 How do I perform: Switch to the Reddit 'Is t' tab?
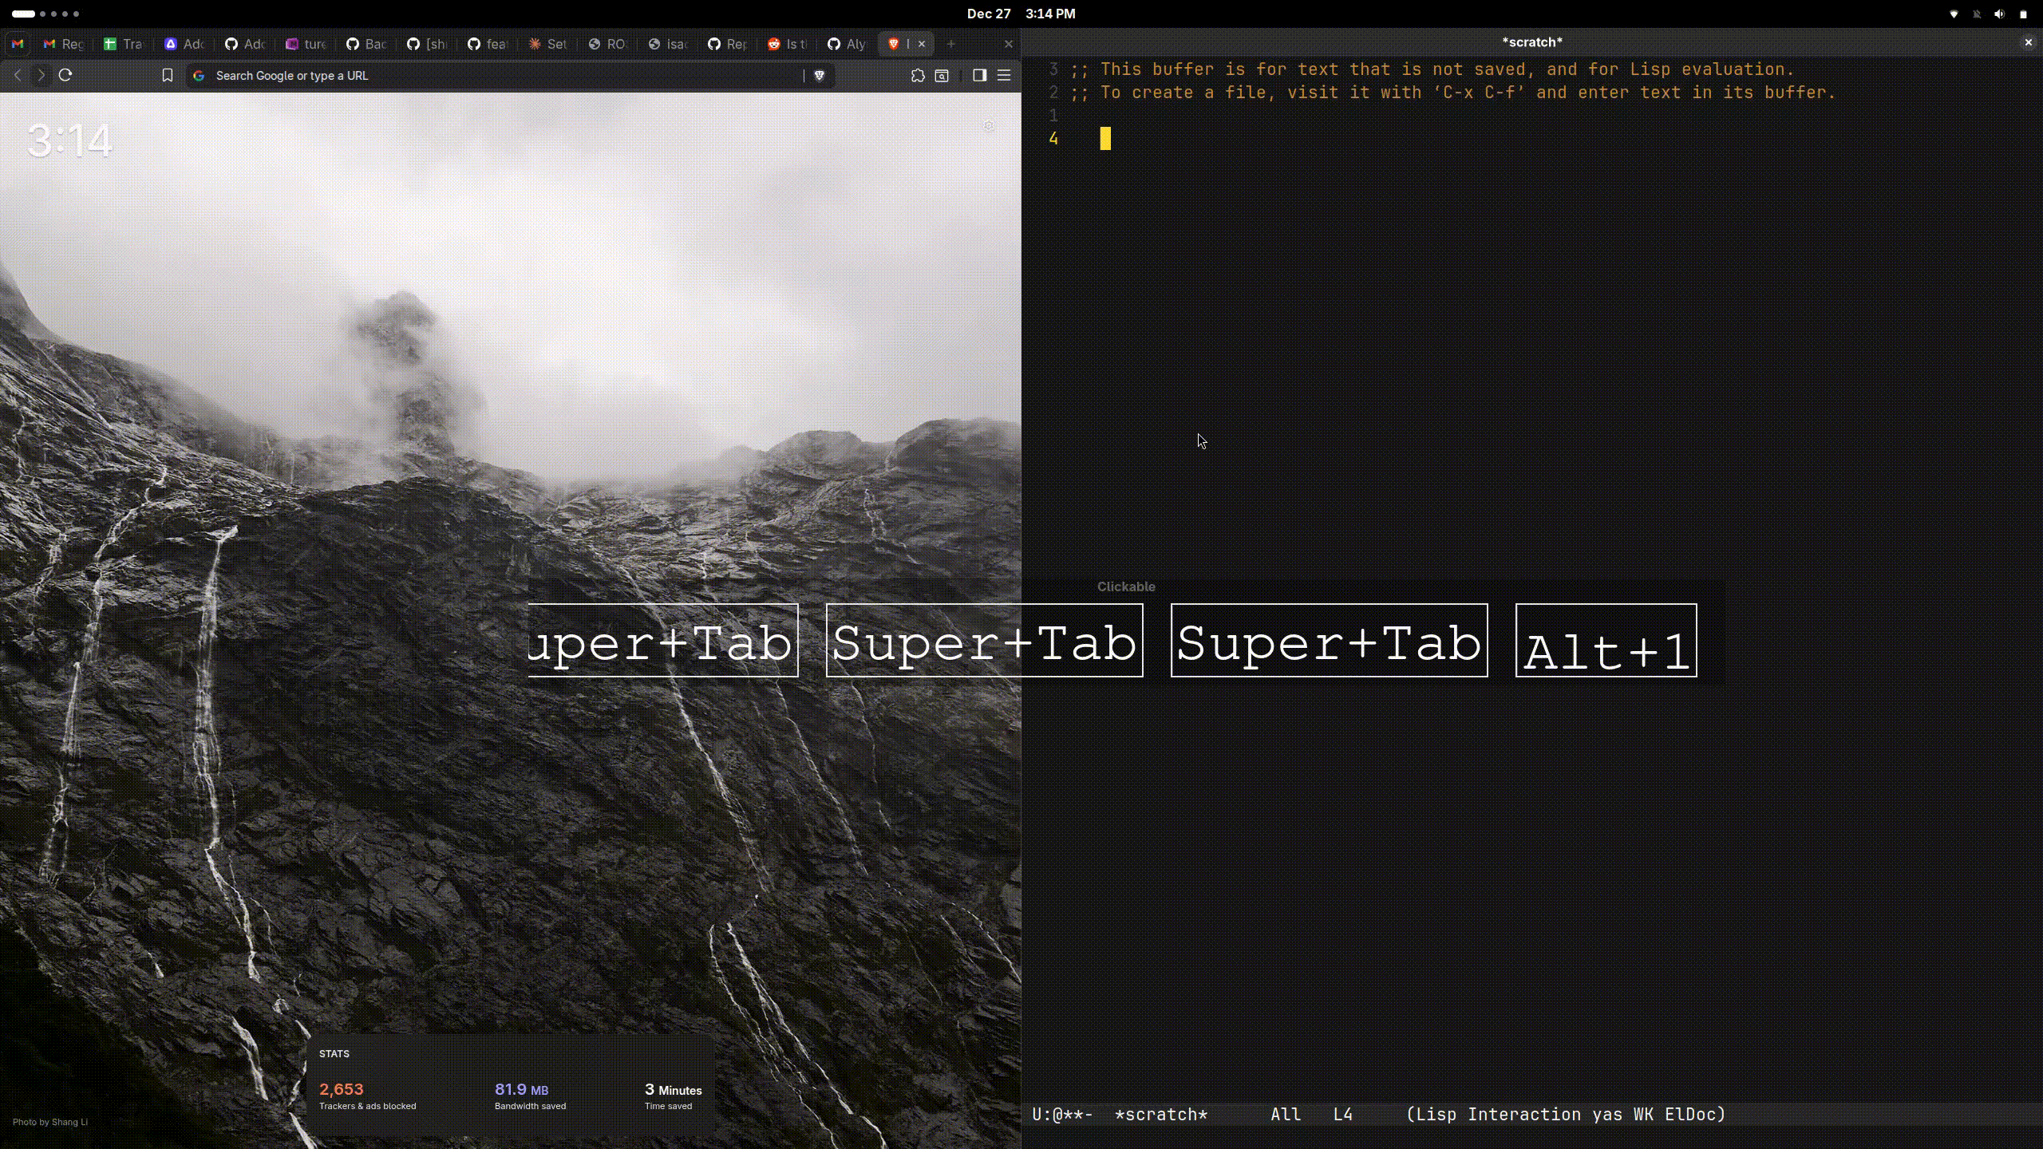[x=787, y=44]
